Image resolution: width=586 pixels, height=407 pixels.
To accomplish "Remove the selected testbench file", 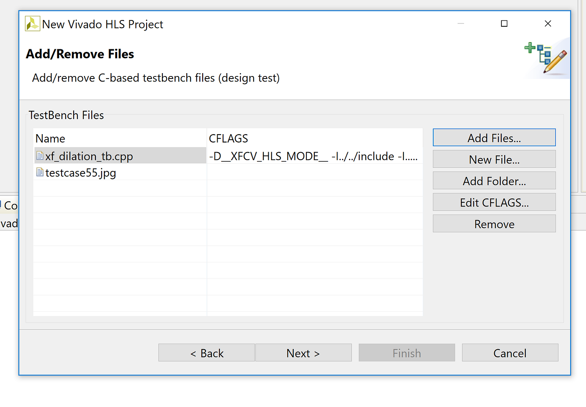I will tap(494, 224).
